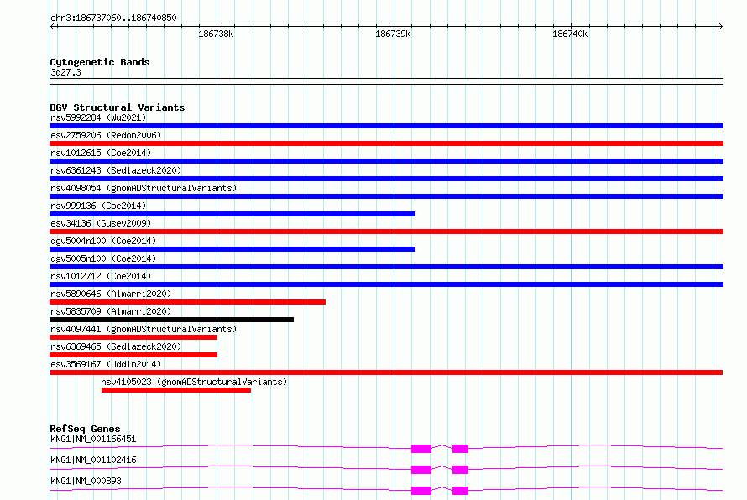The image size is (747, 500).
Task: Click the nsv5992284 (Wu2021) variant label
Action: (x=98, y=117)
